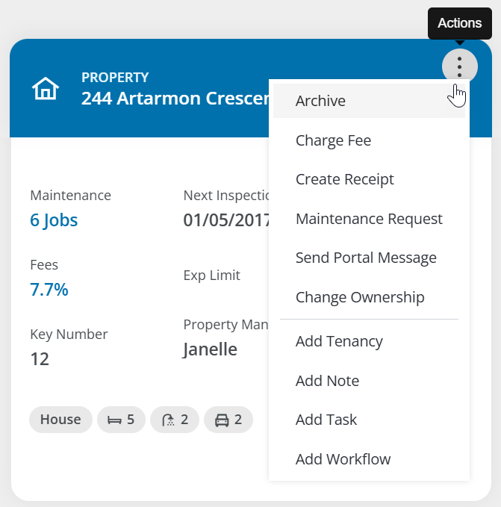Click the 244 Artarmon Crescent property title

click(174, 99)
